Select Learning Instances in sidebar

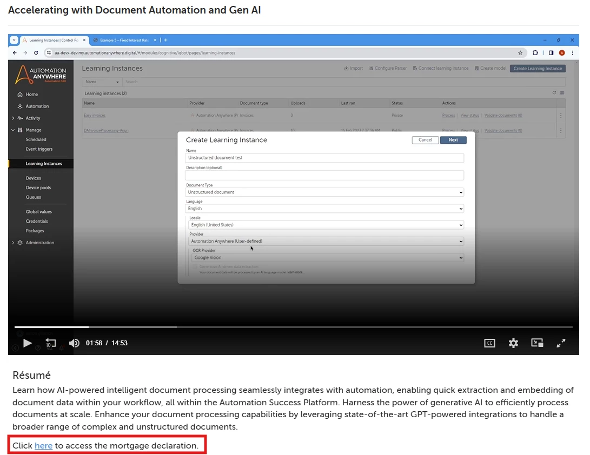[x=44, y=164]
